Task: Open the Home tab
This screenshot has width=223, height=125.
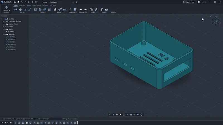Action: click(x=45, y=2)
